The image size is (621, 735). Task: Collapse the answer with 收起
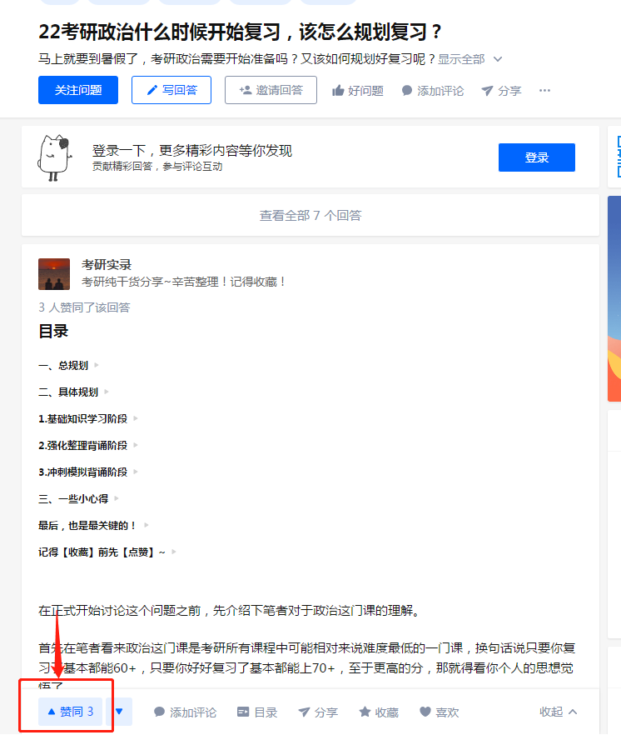[x=559, y=712]
